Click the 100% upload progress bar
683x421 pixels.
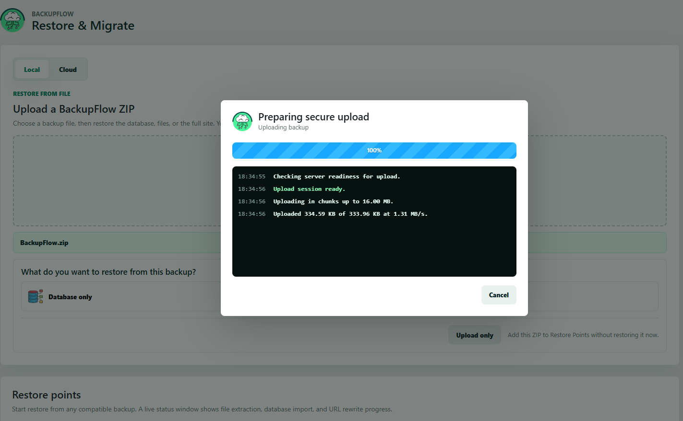coord(374,151)
